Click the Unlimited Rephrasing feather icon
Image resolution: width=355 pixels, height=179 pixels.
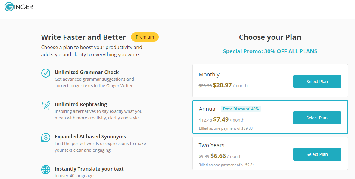(46, 106)
